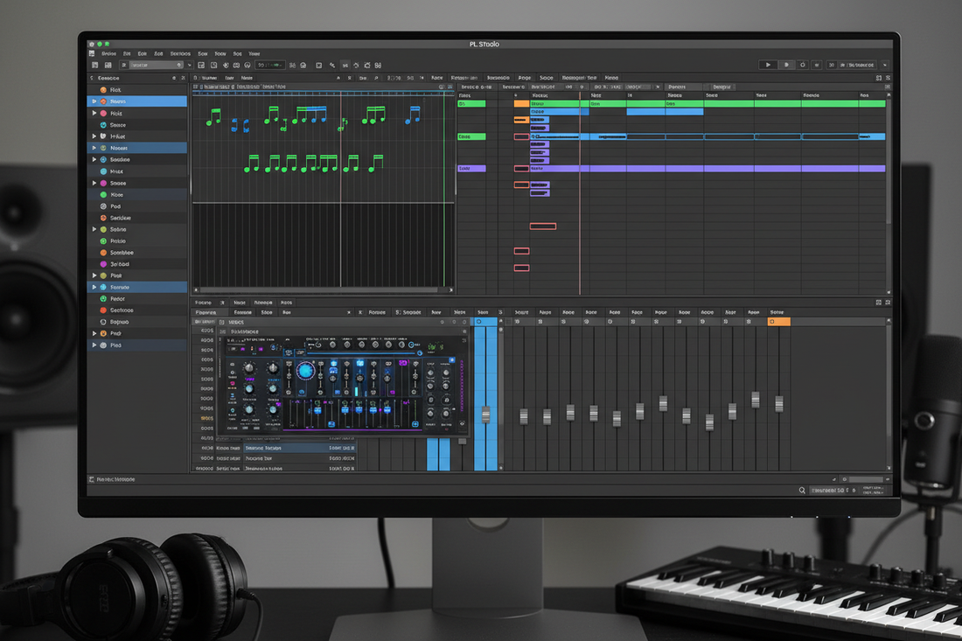Image resolution: width=962 pixels, height=641 pixels.
Task: Select the orange clip on the top arrangement row
Action: pyautogui.click(x=521, y=104)
